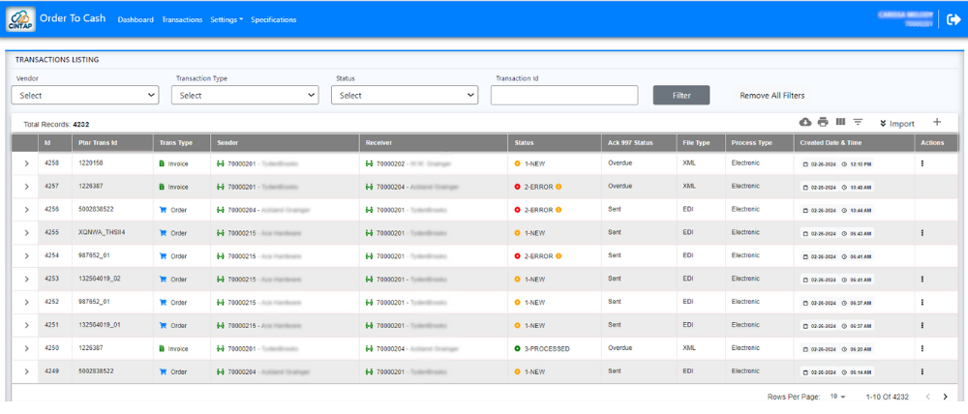Click the Import button
968x414 pixels.
pyautogui.click(x=897, y=124)
